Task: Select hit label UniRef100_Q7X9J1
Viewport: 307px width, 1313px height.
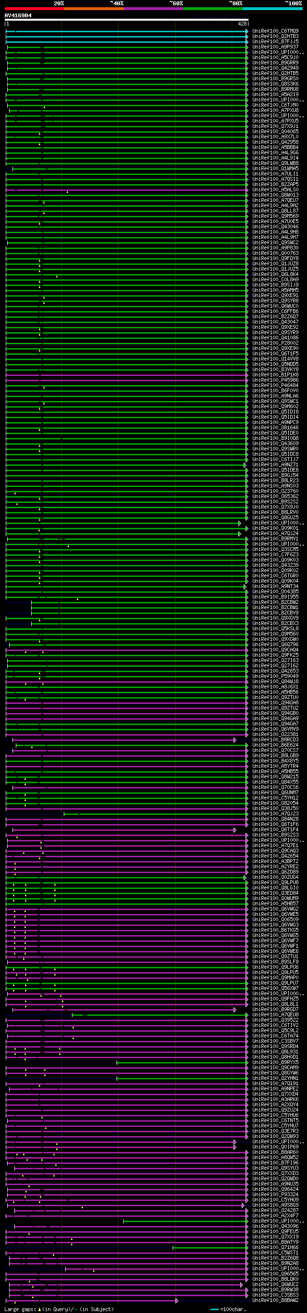Action: coord(275,126)
